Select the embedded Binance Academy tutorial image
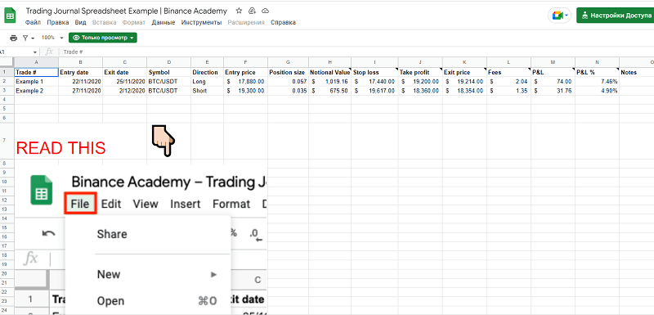654x315 pixels. click(x=141, y=240)
